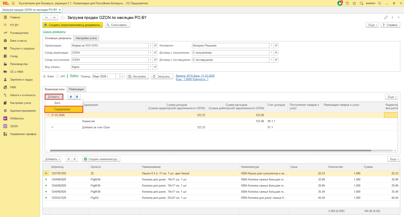Open Банк и касса section

click(18, 41)
